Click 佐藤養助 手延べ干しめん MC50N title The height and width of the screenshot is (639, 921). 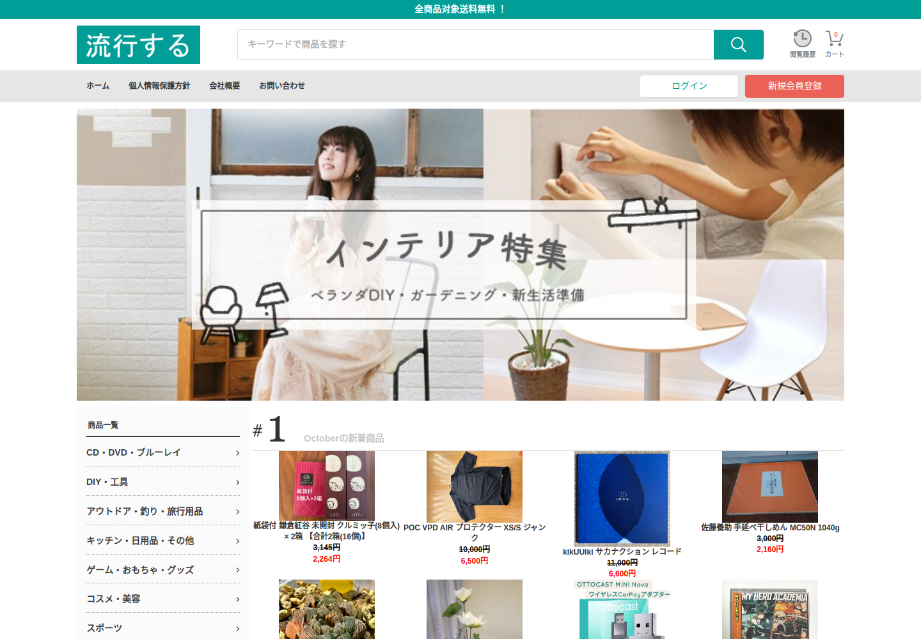coord(770,528)
